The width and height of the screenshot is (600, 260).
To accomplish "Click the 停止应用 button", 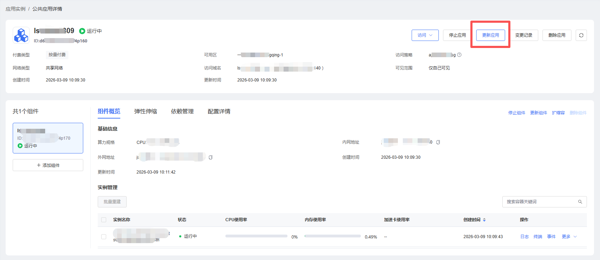I will [457, 35].
